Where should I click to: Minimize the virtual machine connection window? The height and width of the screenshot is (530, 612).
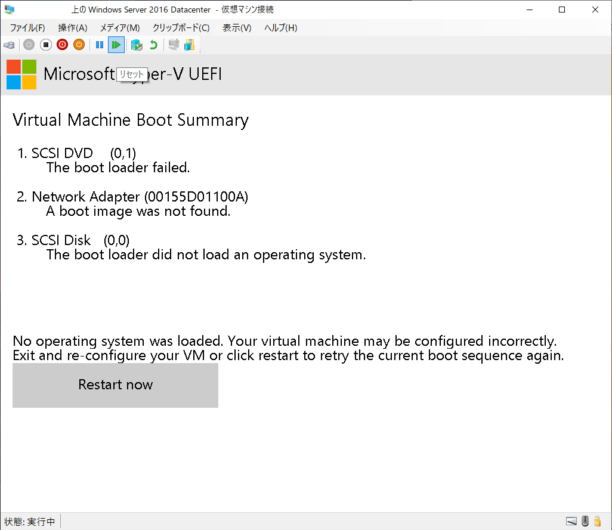pyautogui.click(x=530, y=10)
